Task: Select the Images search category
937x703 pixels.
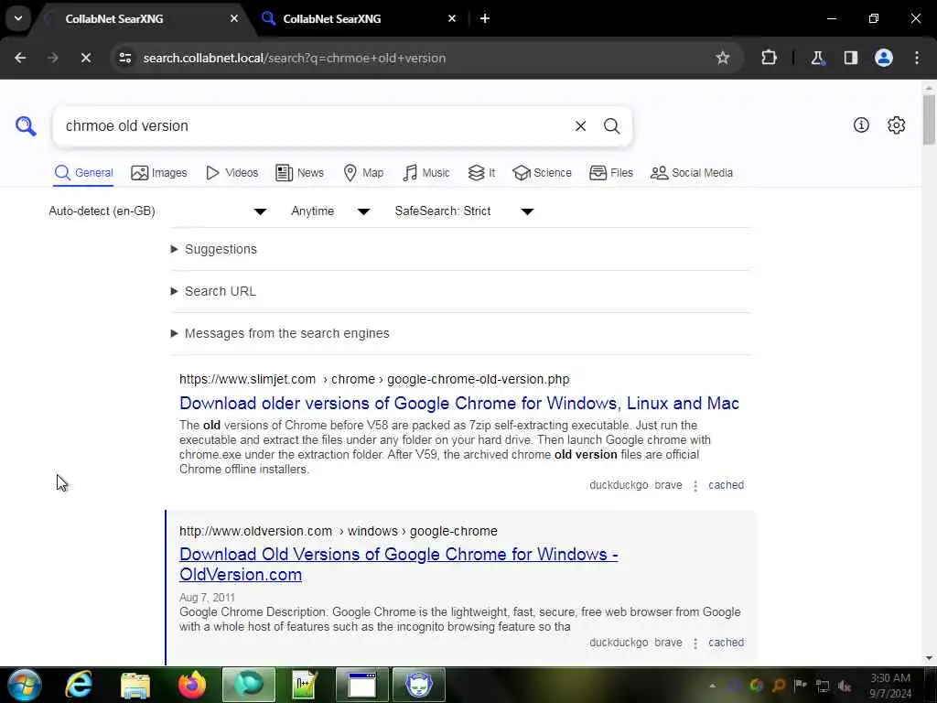Action: (159, 173)
